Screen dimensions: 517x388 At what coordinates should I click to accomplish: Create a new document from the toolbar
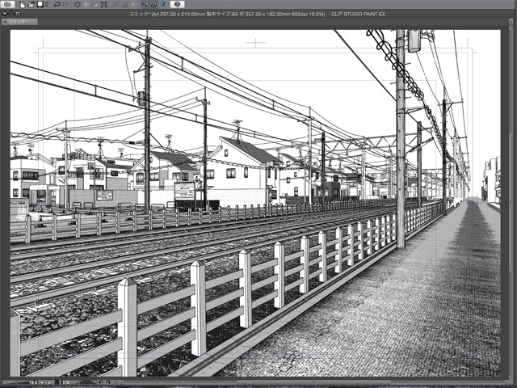(22, 5)
